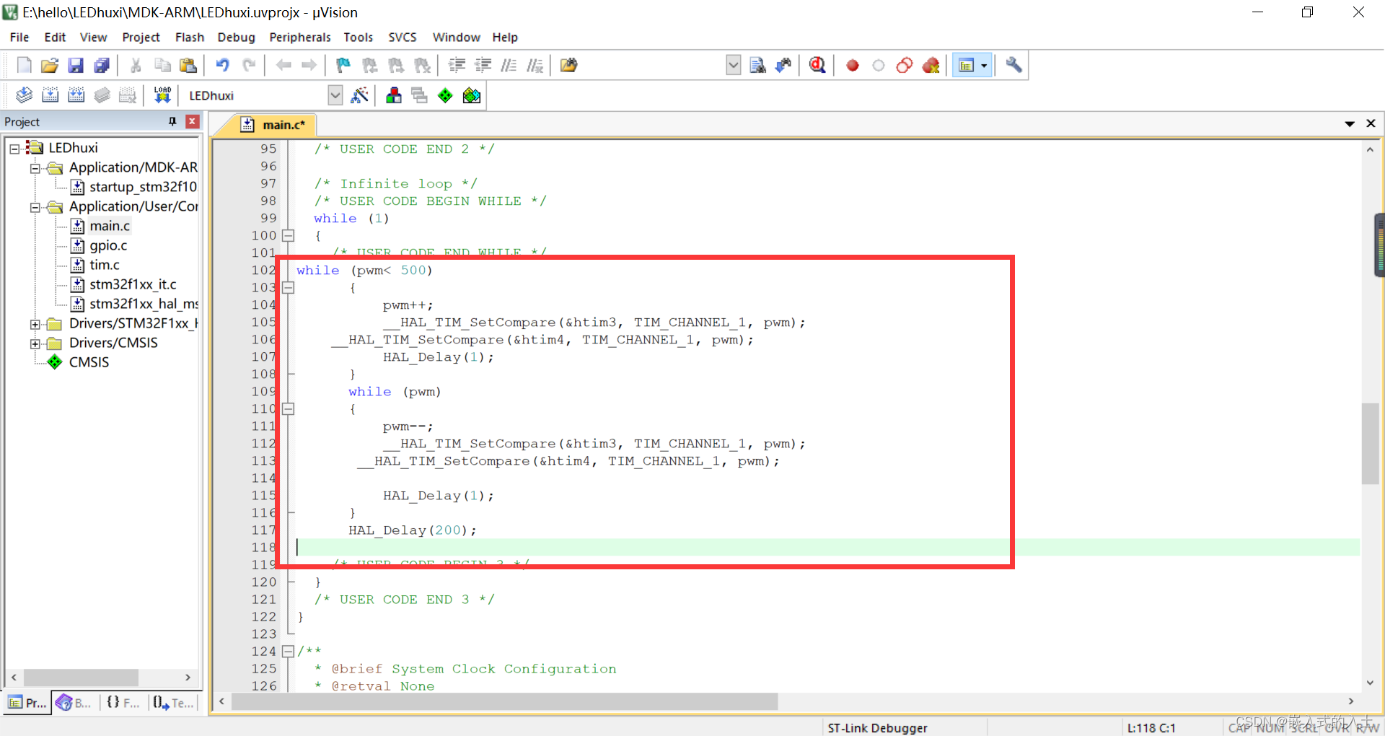The image size is (1385, 736).
Task: Create a new file with New icon
Action: coord(24,66)
